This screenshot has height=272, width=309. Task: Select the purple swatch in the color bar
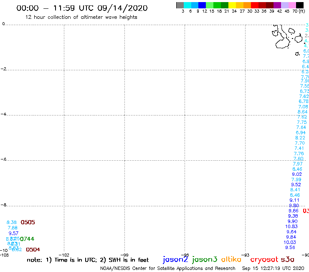pyautogui.click(x=277, y=5)
